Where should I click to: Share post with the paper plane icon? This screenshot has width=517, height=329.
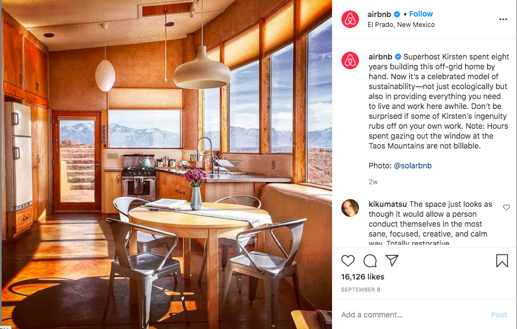coord(392,260)
